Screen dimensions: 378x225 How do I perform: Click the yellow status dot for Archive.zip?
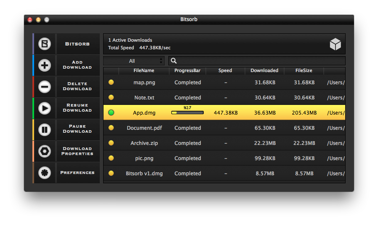111,143
